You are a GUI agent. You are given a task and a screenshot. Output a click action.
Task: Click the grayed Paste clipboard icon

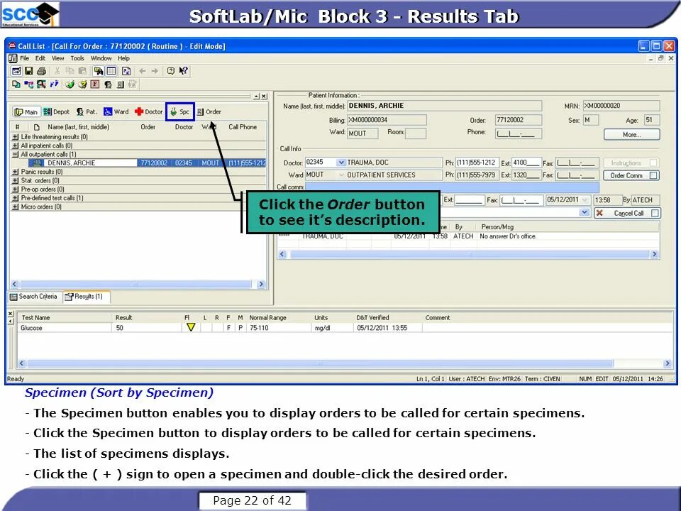[82, 71]
